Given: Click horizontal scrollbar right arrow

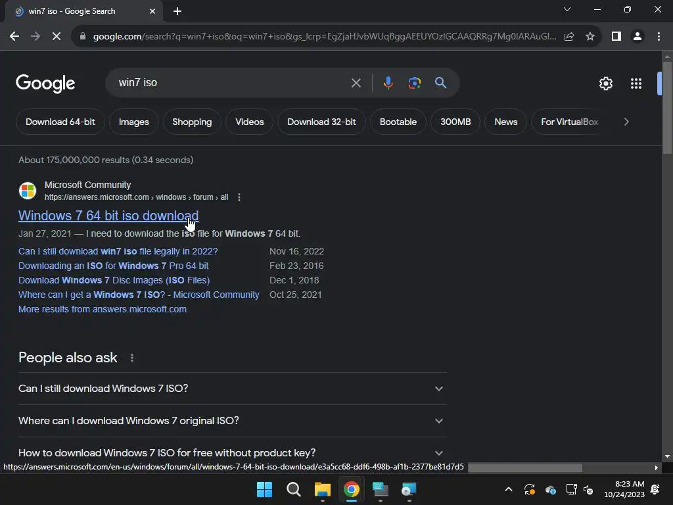Looking at the screenshot, I should (657, 468).
